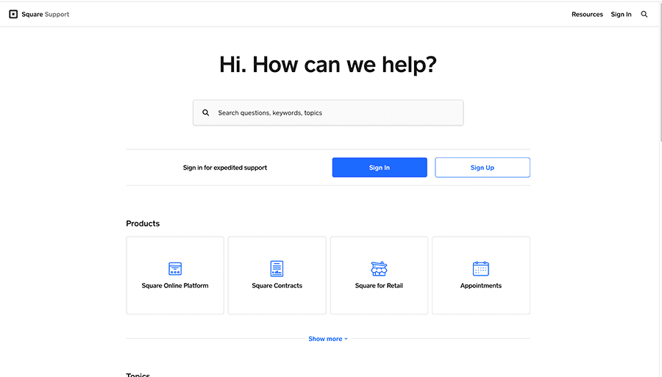Click the Square Online Platform icon
Viewport: 662px width, 377px height.
(x=175, y=269)
